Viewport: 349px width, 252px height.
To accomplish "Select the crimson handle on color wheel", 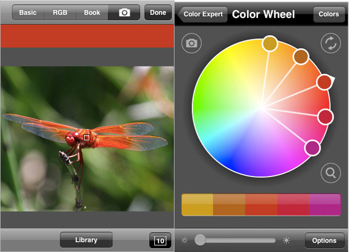I will point(325,117).
